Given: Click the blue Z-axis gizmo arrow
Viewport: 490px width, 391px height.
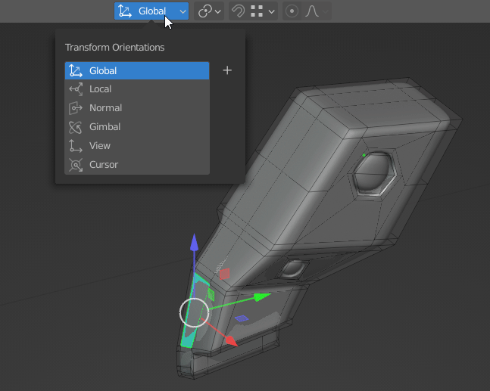Looking at the screenshot, I should pyautogui.click(x=195, y=244).
